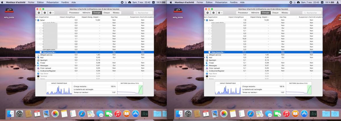Screen dimensions: 341x121
Task: Open the gear action menu in the 22:42 window
Action: pos(51,13)
